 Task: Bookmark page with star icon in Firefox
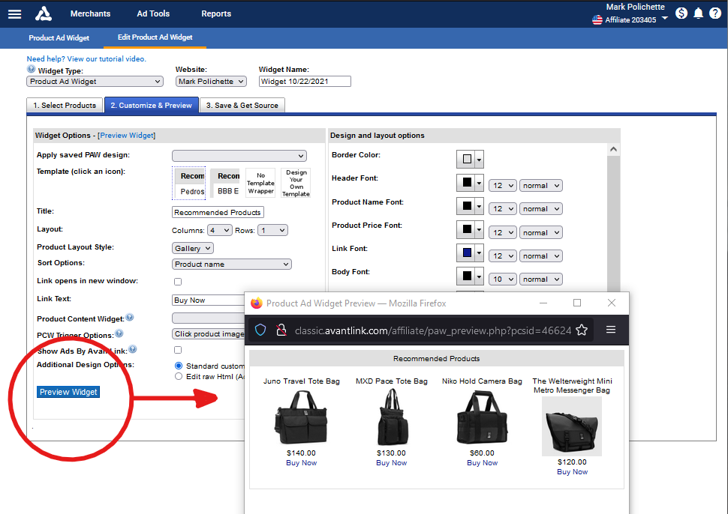[x=582, y=330]
